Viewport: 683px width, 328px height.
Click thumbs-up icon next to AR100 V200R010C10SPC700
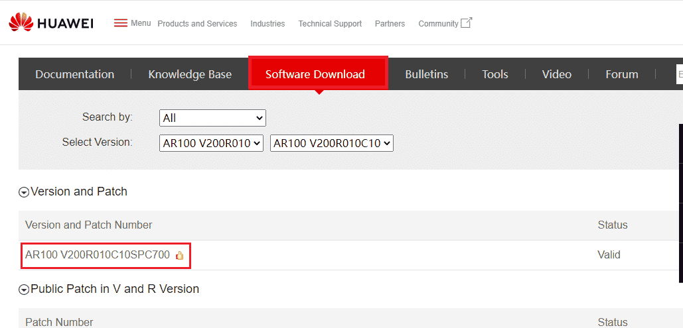tap(179, 256)
